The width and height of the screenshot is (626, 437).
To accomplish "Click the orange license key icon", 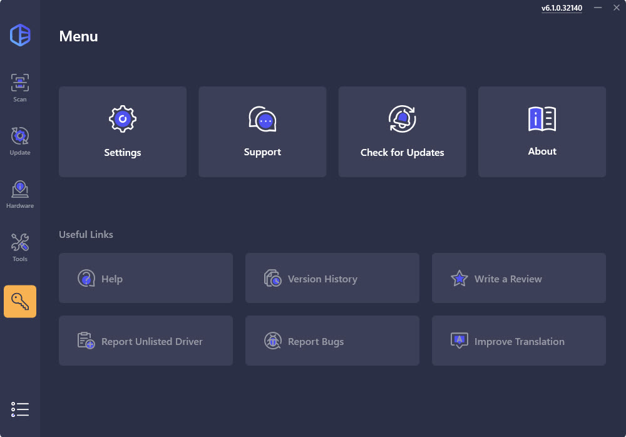I will pos(20,302).
